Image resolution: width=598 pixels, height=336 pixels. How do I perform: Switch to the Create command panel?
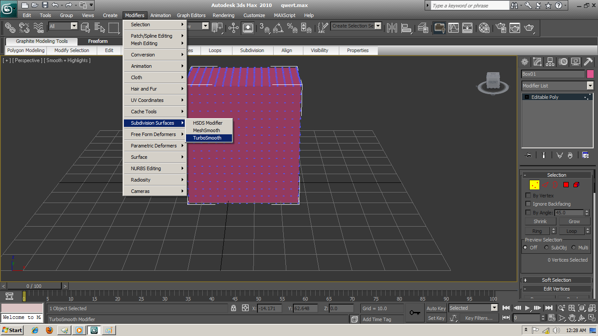524,62
